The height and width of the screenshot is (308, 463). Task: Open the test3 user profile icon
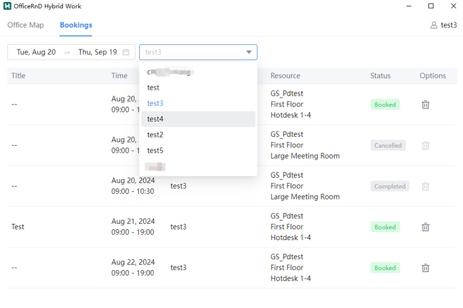(x=433, y=25)
